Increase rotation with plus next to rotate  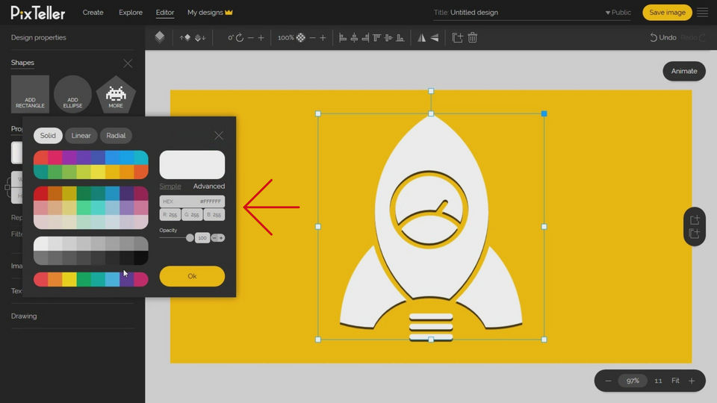click(261, 37)
